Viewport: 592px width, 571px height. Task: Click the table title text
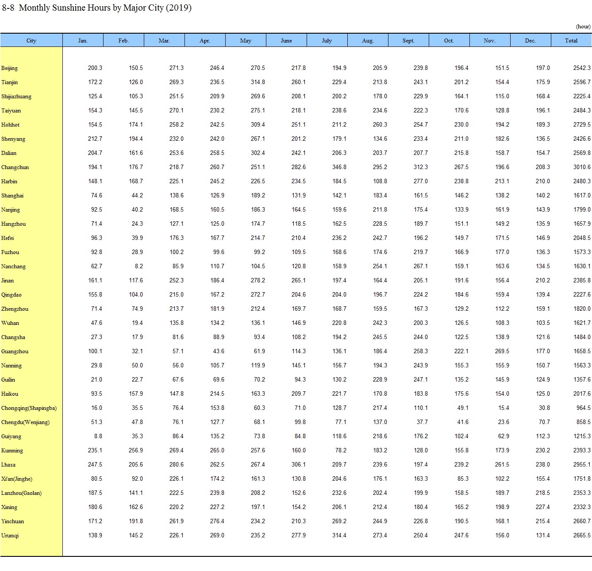coord(97,8)
